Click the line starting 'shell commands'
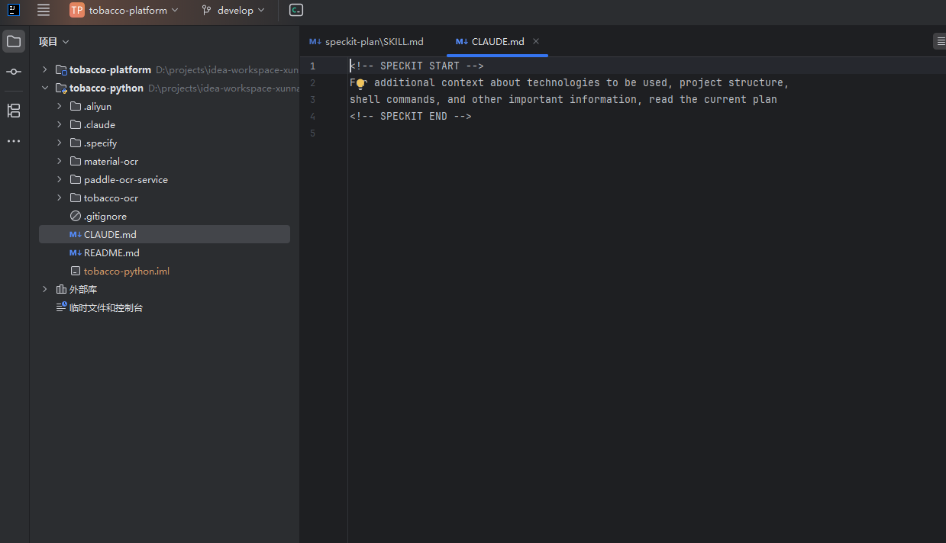The image size is (946, 543). [x=563, y=100]
